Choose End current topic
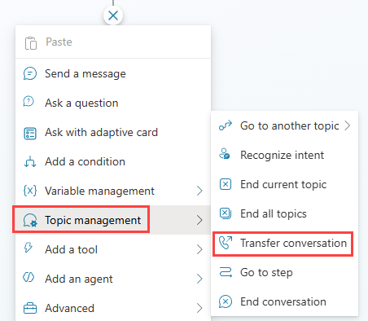 [x=284, y=184]
